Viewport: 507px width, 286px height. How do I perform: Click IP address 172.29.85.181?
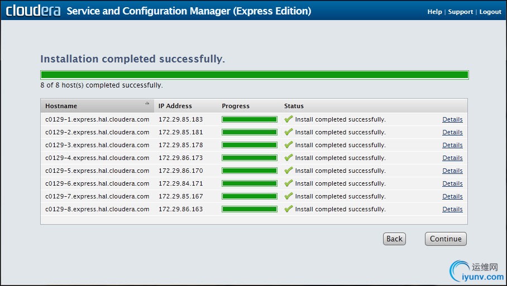tap(181, 132)
